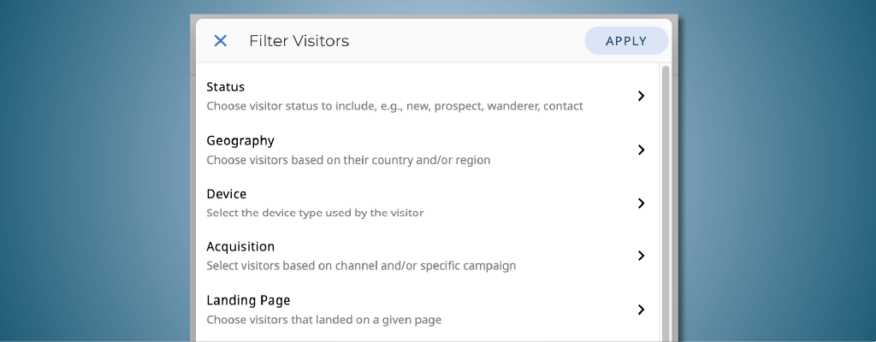Click the country and/or region description
This screenshot has height=342, width=876.
(x=348, y=160)
